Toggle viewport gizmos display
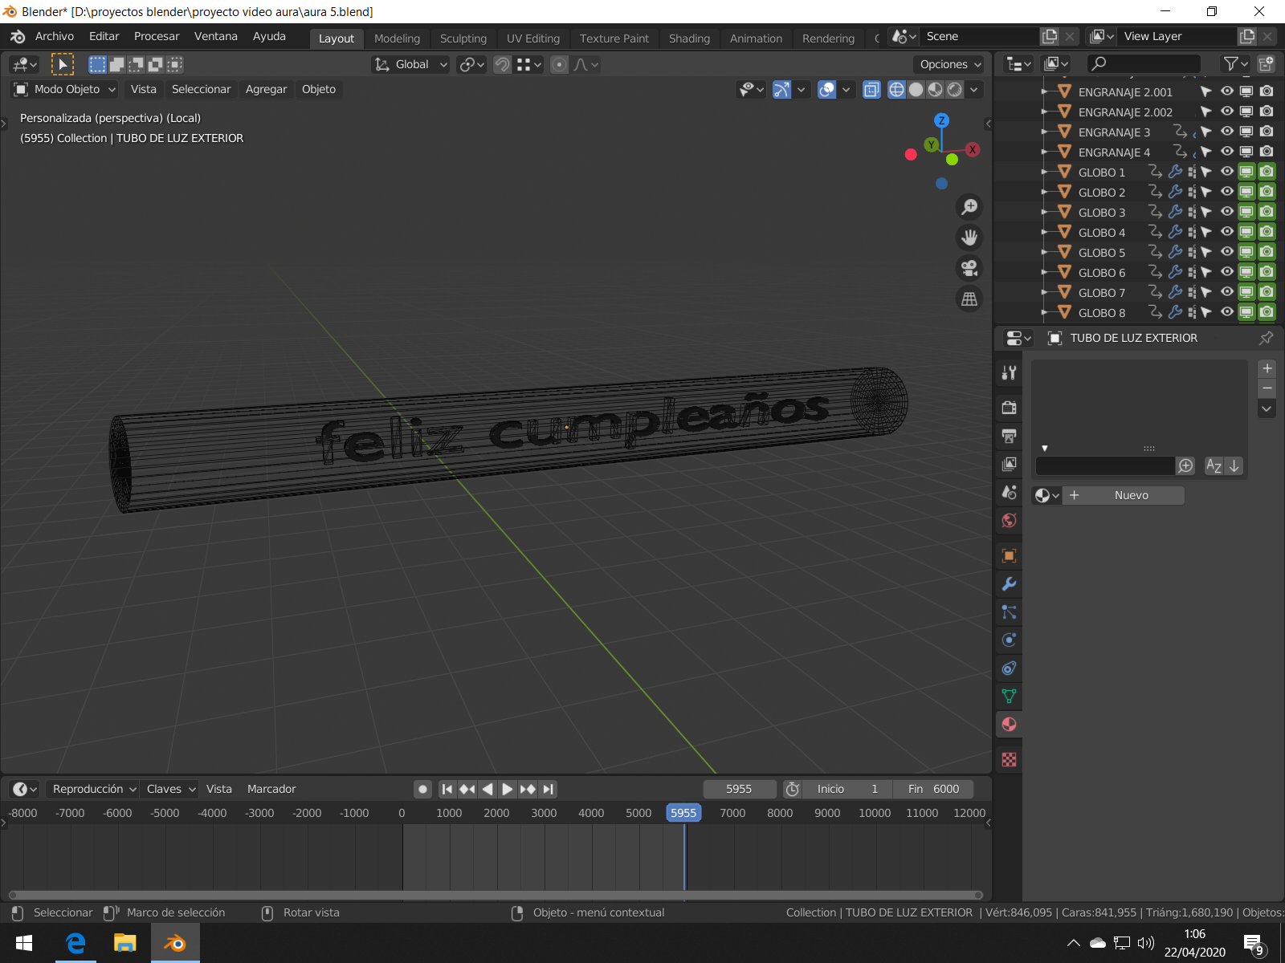 point(781,89)
